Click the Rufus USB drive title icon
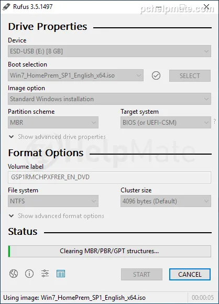This screenshot has width=219, height=304. tap(6, 7)
